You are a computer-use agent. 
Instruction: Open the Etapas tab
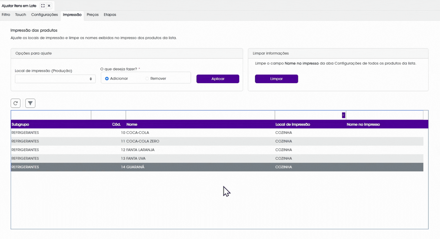coord(110,15)
